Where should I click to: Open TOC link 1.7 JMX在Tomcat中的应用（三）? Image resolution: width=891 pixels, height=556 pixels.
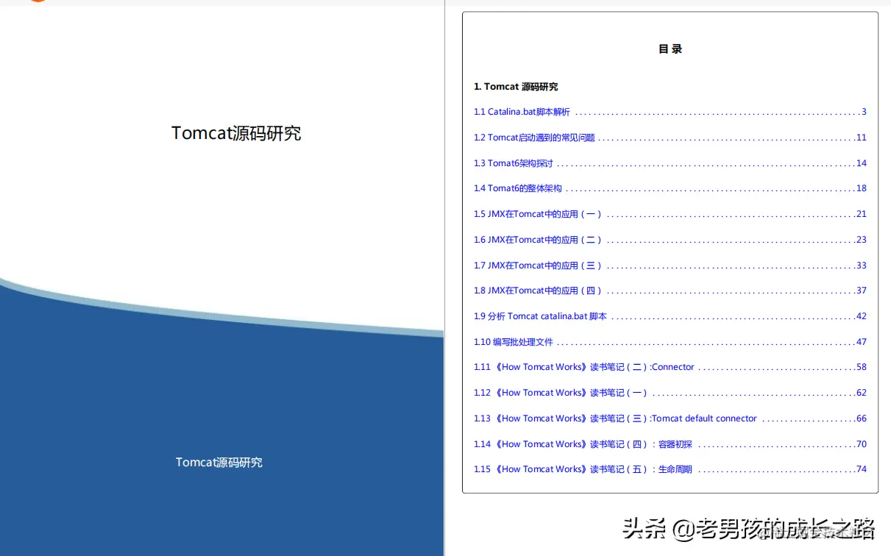[538, 265]
